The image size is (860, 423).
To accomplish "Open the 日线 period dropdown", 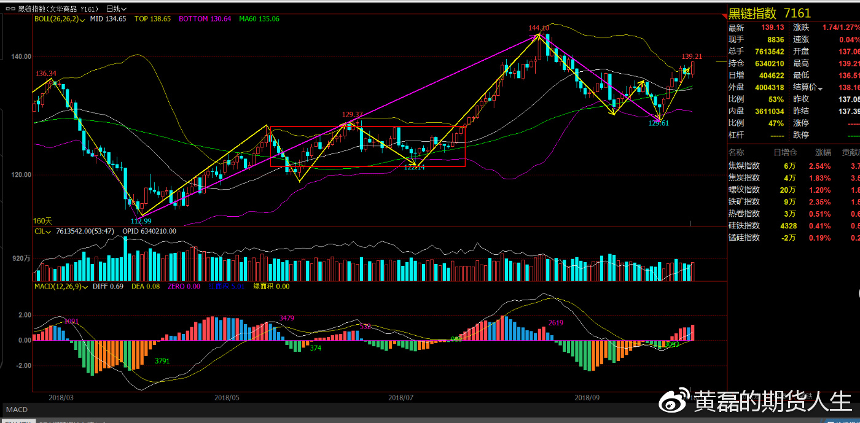I will [116, 9].
